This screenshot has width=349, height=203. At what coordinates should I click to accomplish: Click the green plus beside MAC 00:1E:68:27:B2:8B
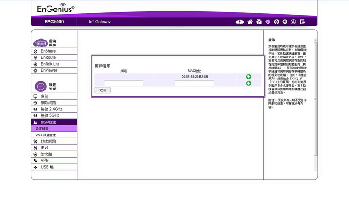click(x=249, y=77)
